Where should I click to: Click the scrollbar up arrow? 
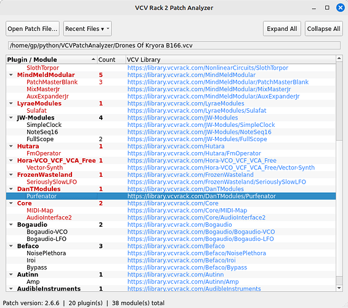(x=339, y=59)
